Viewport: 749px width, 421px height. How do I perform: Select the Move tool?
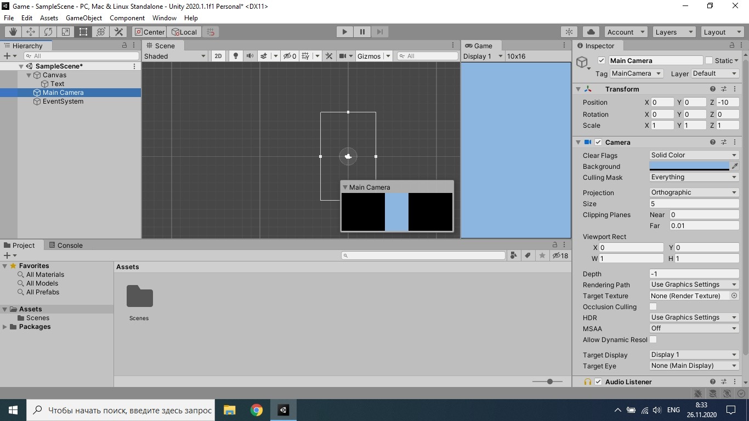(31, 32)
